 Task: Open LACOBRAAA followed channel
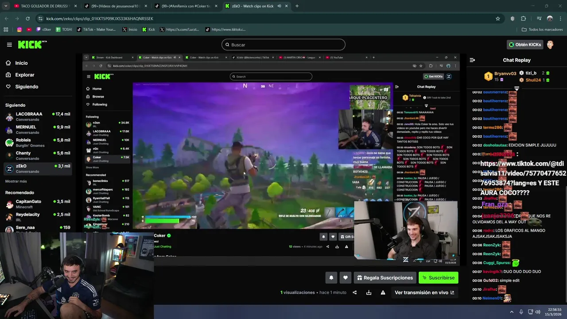point(38,117)
